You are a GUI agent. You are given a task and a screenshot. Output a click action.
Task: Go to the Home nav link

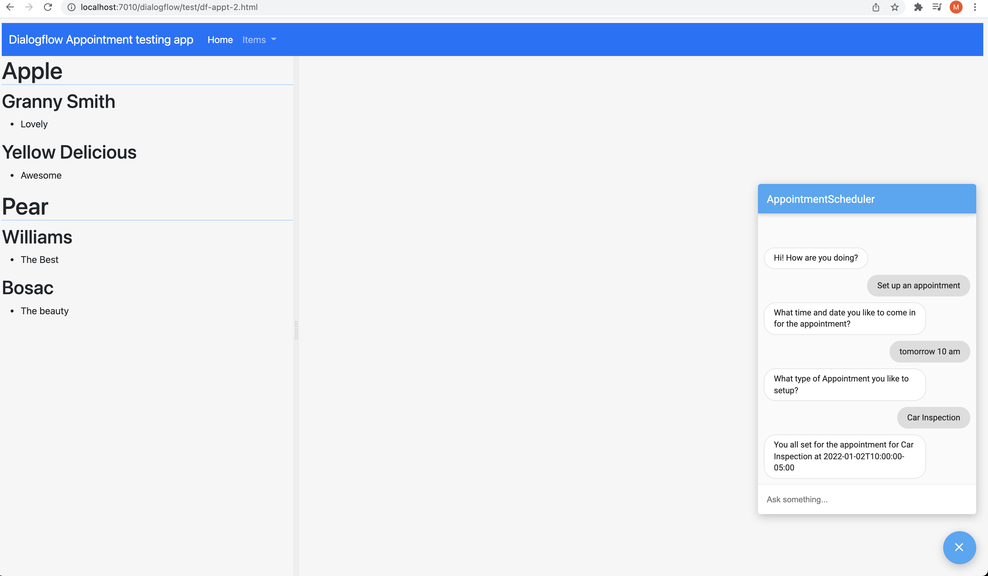coord(220,40)
